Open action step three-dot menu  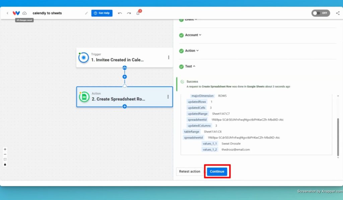click(x=168, y=97)
